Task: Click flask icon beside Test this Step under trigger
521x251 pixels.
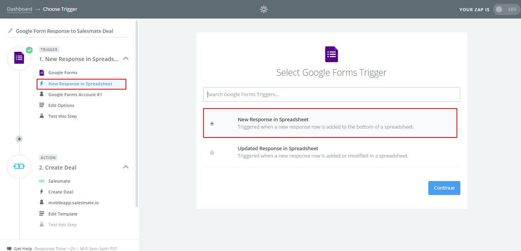Action: pos(42,116)
